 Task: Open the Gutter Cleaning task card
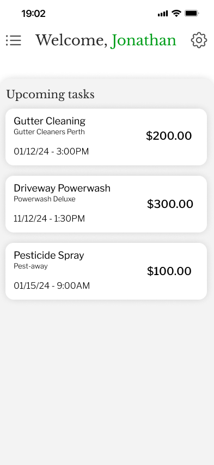(106, 136)
